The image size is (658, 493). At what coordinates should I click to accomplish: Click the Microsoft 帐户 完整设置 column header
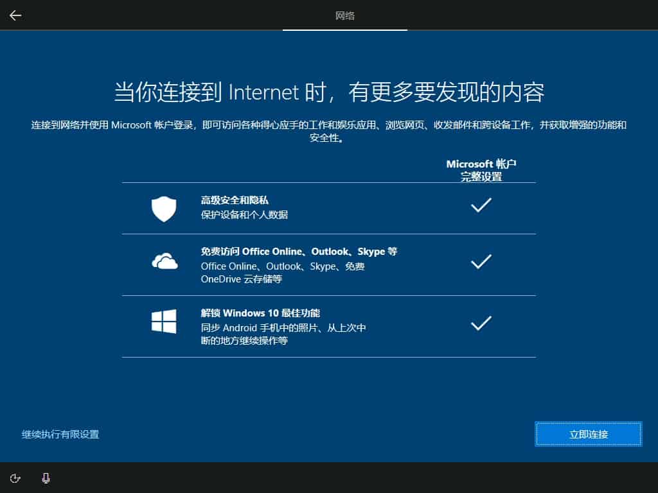pyautogui.click(x=481, y=170)
